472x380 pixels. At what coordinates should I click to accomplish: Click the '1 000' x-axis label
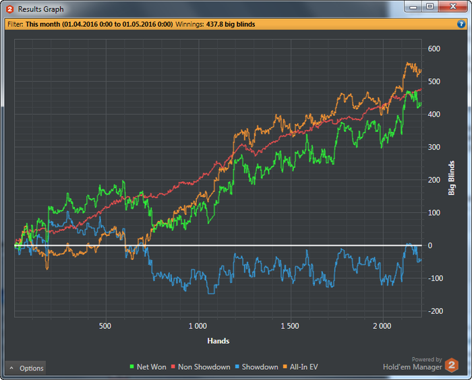tap(198, 326)
